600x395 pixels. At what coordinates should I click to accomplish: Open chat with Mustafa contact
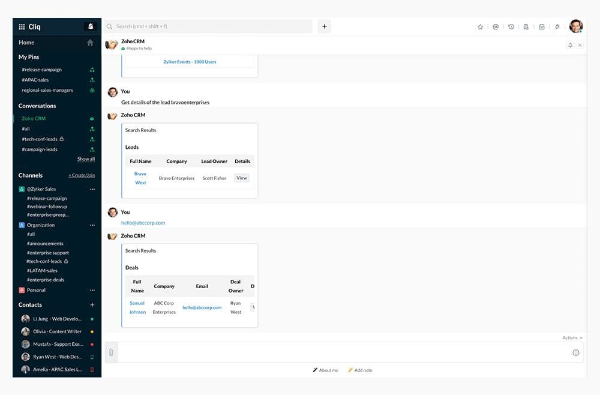pyautogui.click(x=57, y=344)
